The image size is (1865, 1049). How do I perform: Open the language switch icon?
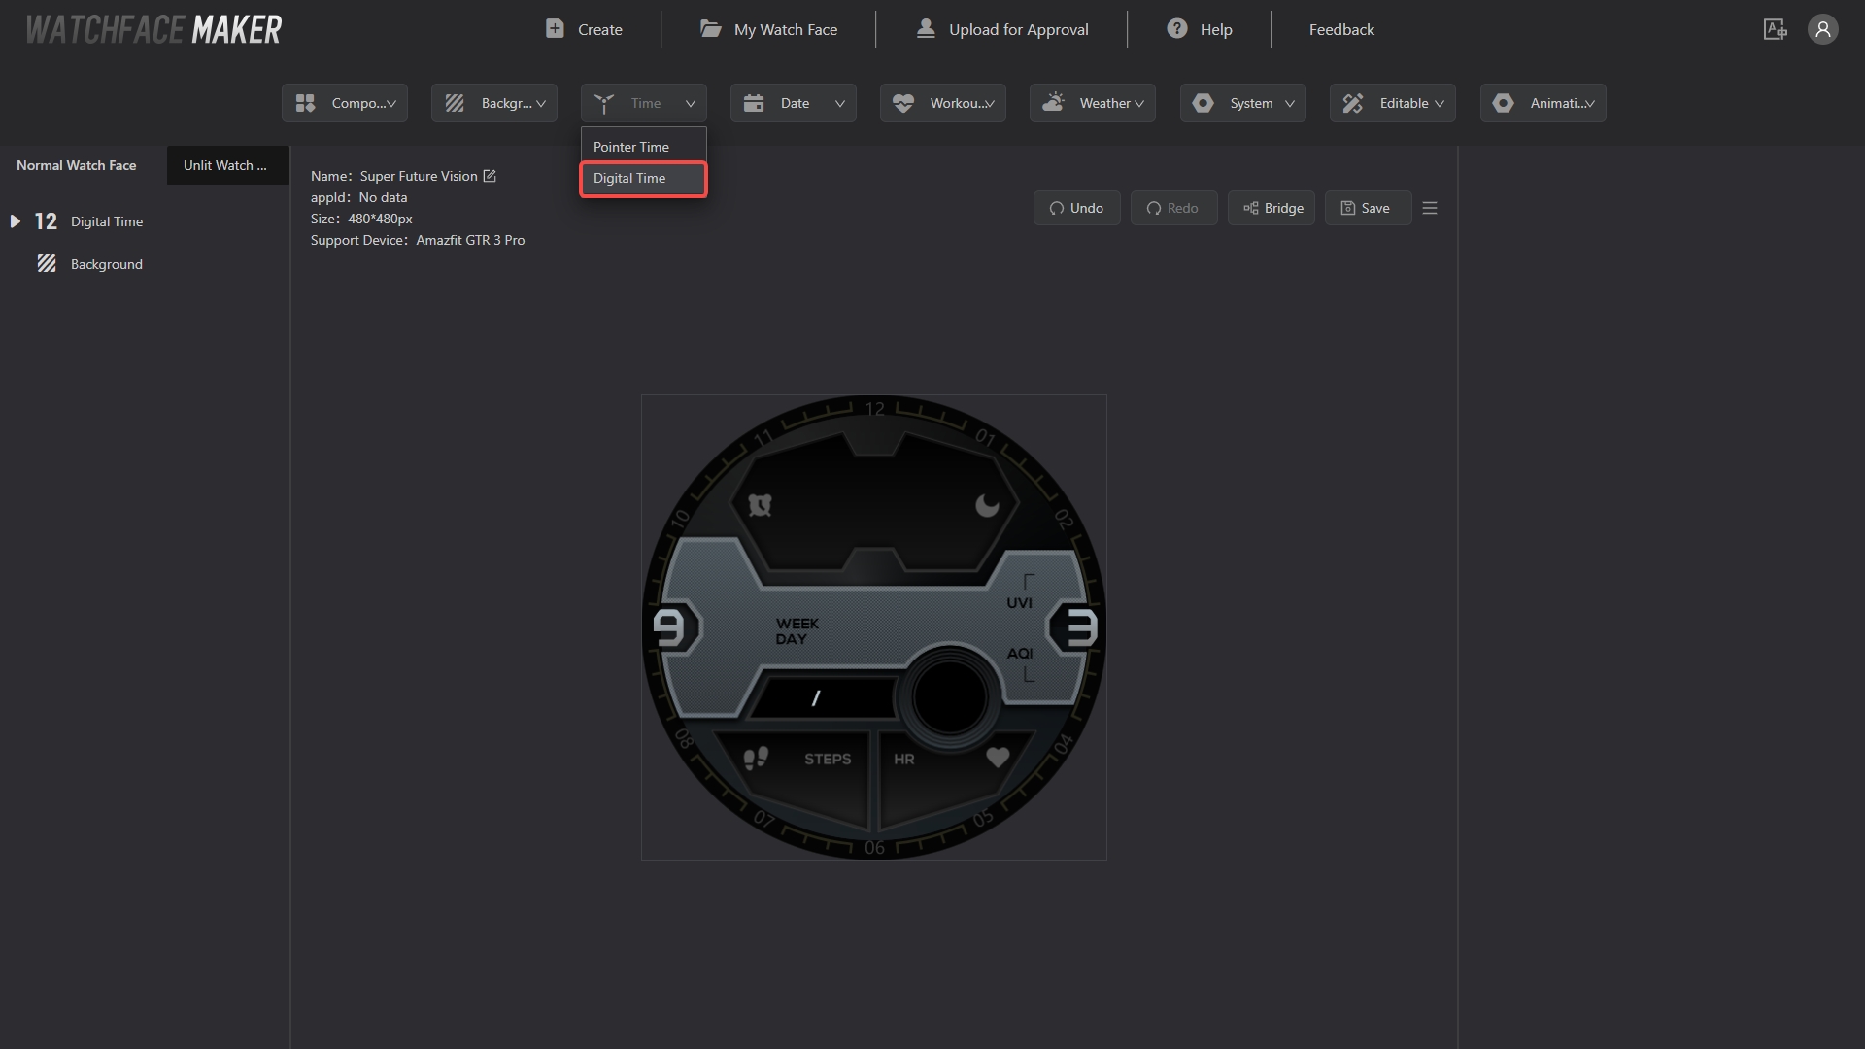[1775, 29]
